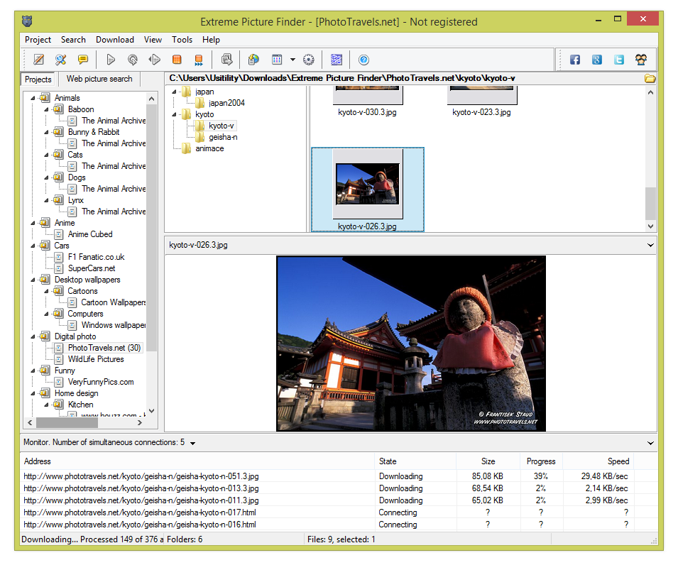Collapse the Digital photo category
The width and height of the screenshot is (678, 565).
pos(33,336)
